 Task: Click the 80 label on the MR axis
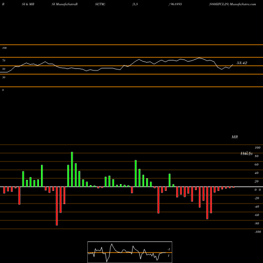coord(257,156)
